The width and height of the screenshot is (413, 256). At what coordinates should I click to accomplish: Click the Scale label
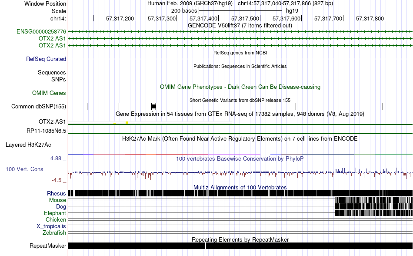pyautogui.click(x=59, y=11)
